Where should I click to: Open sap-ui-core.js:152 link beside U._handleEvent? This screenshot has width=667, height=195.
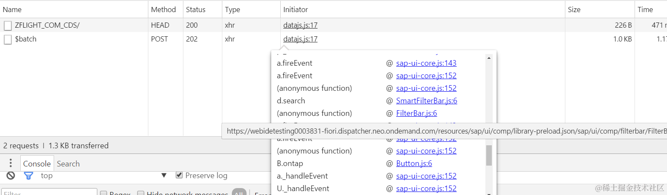tap(426, 189)
